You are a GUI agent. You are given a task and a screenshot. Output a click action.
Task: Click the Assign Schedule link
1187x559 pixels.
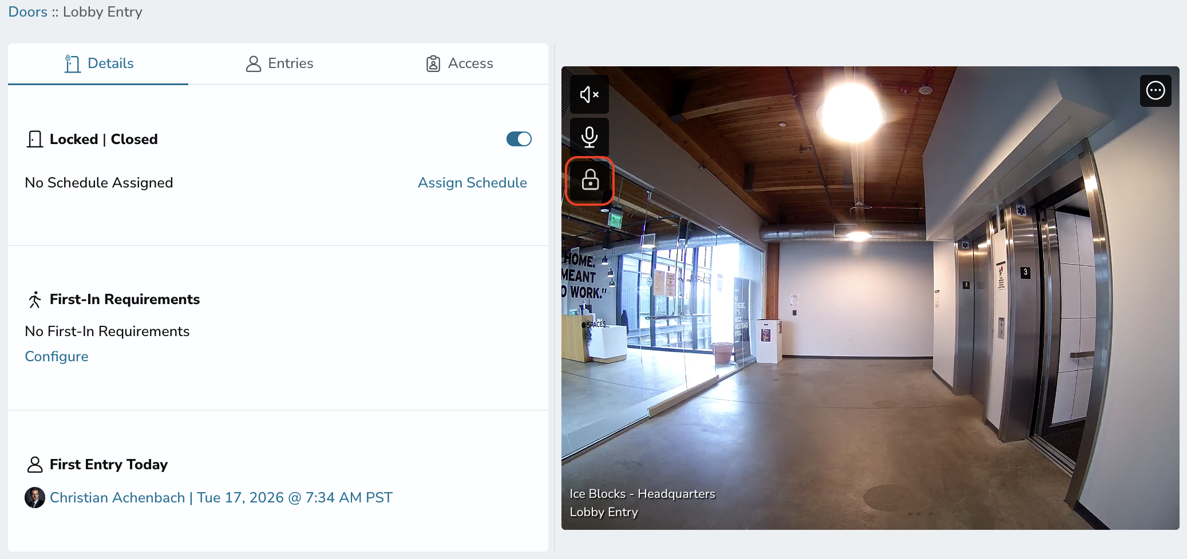coord(472,183)
